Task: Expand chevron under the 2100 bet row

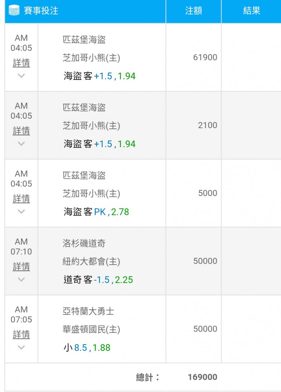Action: (x=22, y=143)
